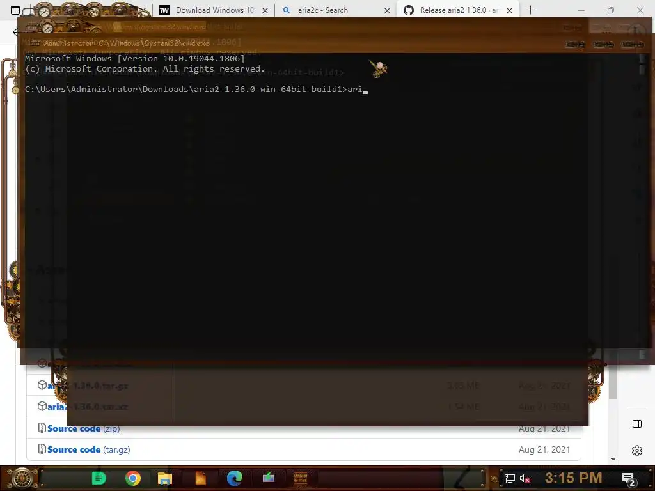
Task: Minimize the cmd.exe window
Action: coord(575,44)
